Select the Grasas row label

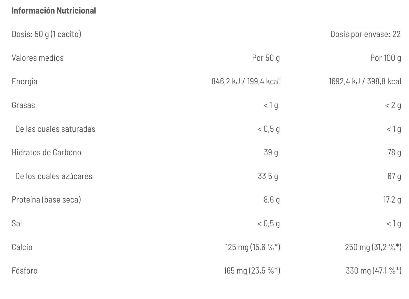(23, 105)
